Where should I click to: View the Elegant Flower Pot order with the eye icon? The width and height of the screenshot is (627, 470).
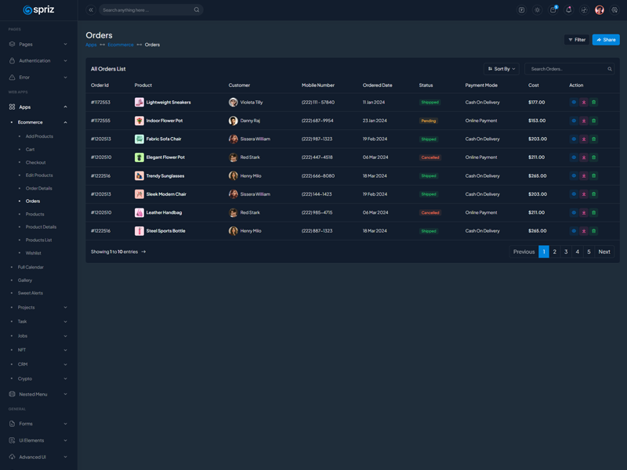tap(574, 157)
